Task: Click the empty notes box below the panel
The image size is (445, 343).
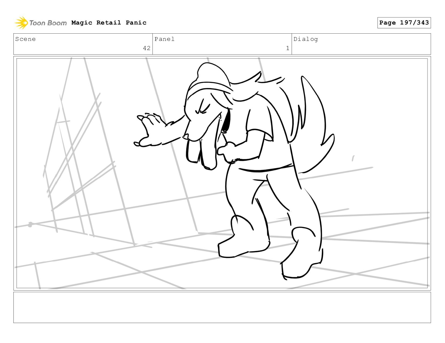Action: pos(222,307)
